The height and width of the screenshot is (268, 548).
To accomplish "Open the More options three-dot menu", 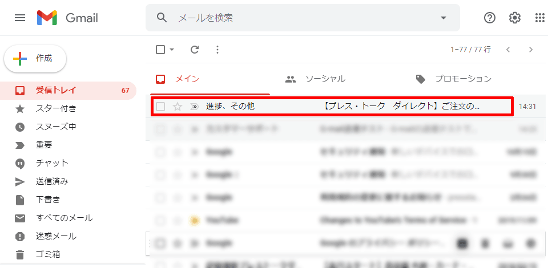I will [217, 50].
